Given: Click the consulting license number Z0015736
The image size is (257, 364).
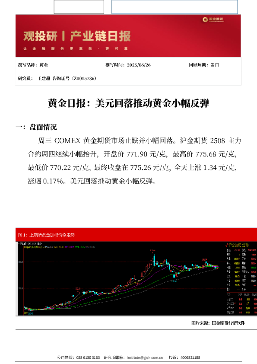Looking at the screenshot, I should (x=84, y=79).
